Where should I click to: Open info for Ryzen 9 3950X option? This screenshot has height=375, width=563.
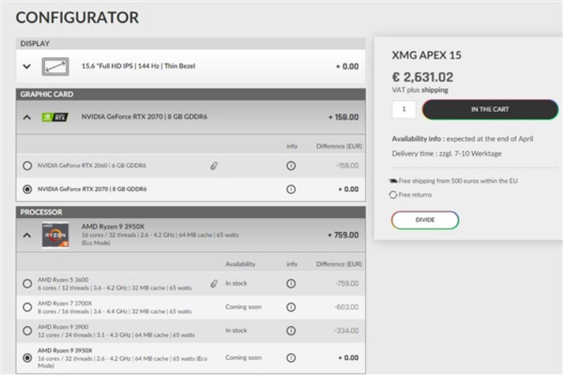tap(291, 358)
